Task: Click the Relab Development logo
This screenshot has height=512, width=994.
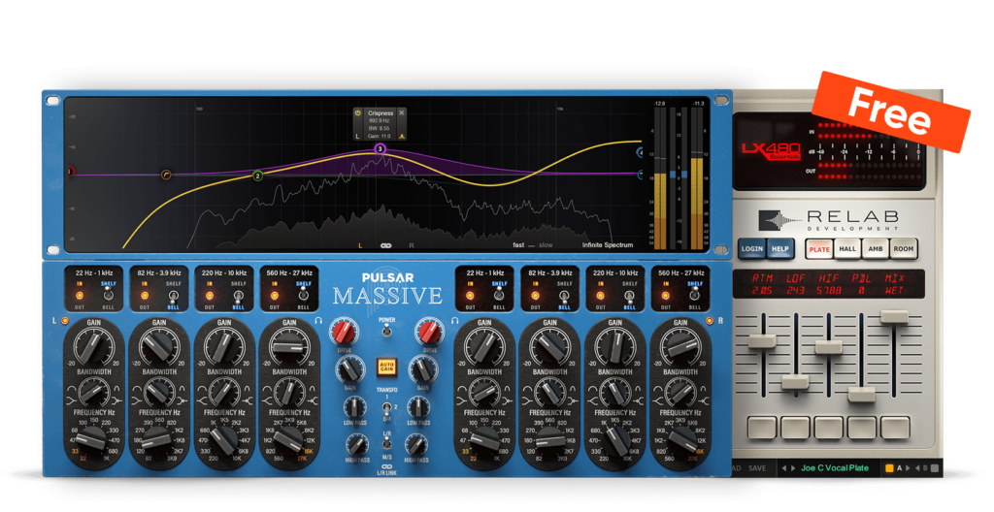Action: coord(829,220)
